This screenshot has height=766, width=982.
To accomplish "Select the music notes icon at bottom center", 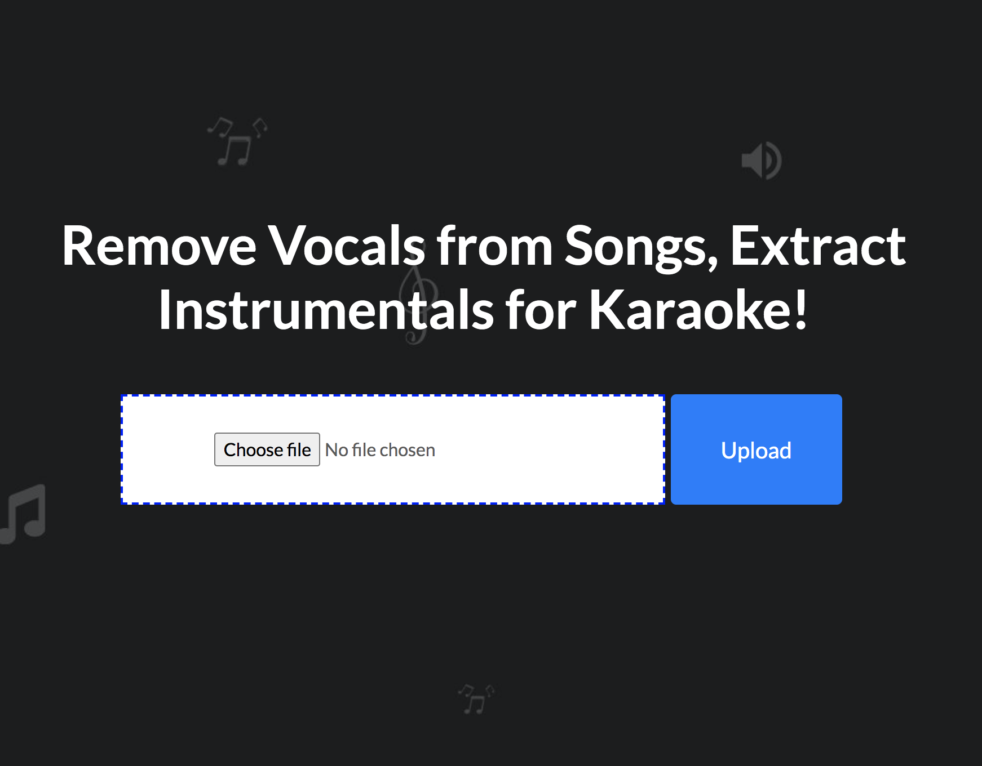I will [x=474, y=698].
